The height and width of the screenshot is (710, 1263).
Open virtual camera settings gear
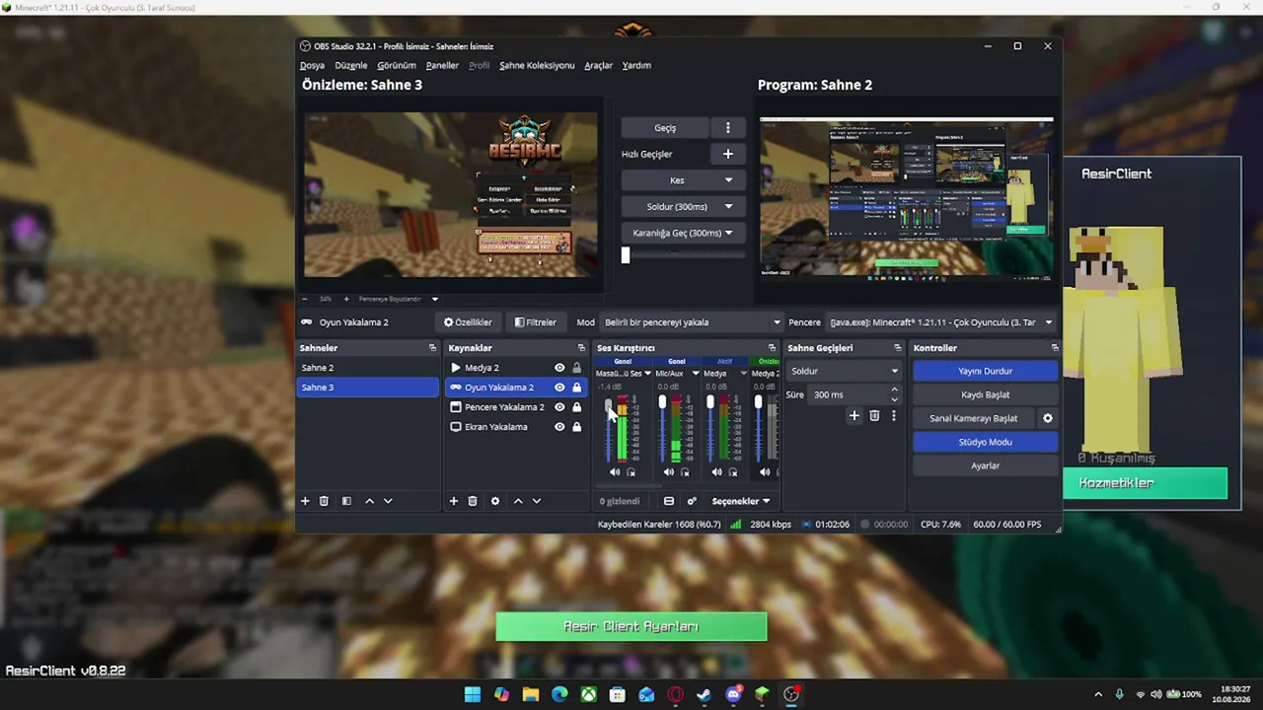[x=1048, y=418]
